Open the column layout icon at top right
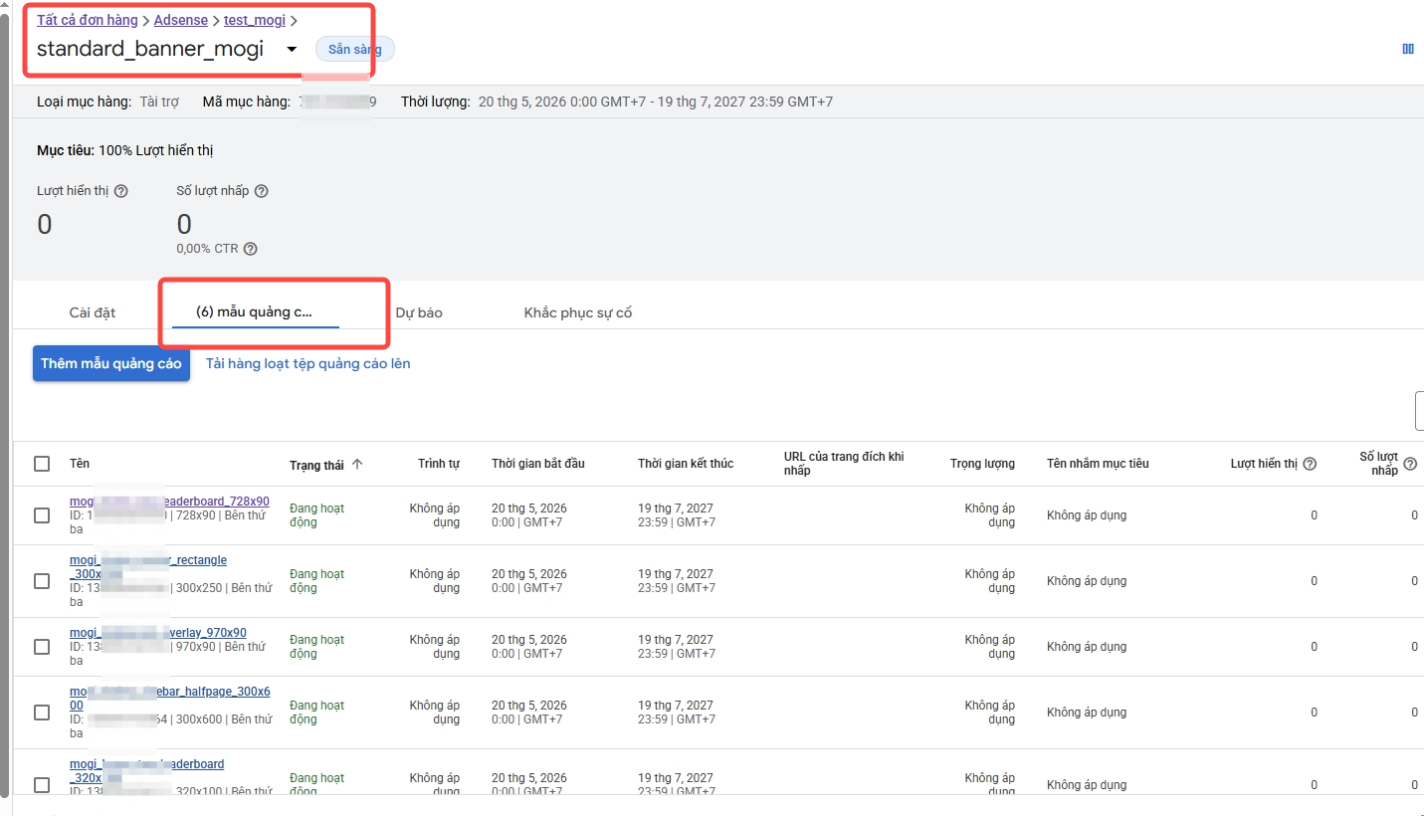Viewport: 1424px width, 816px height. coord(1408,49)
